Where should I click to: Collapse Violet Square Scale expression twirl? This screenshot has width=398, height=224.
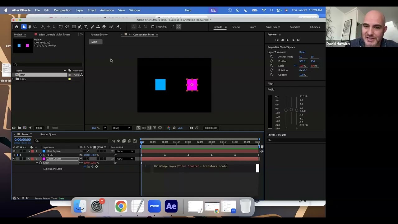coord(37,163)
